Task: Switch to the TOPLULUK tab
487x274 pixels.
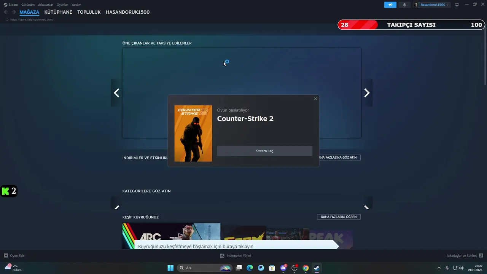Action: click(89, 12)
